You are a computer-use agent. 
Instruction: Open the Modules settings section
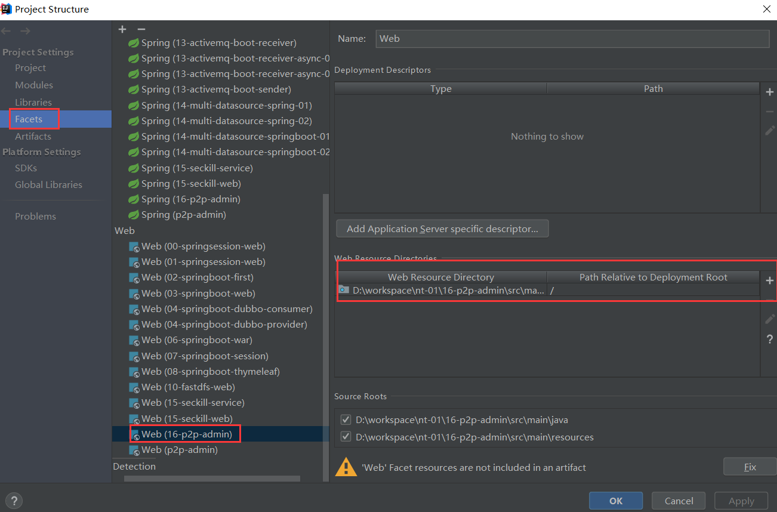(34, 85)
